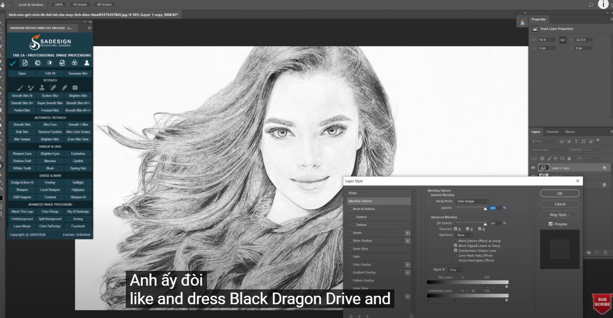Enable Layer Mask Hides Effects
Viewport: 613px width, 318px height.
coord(455,255)
